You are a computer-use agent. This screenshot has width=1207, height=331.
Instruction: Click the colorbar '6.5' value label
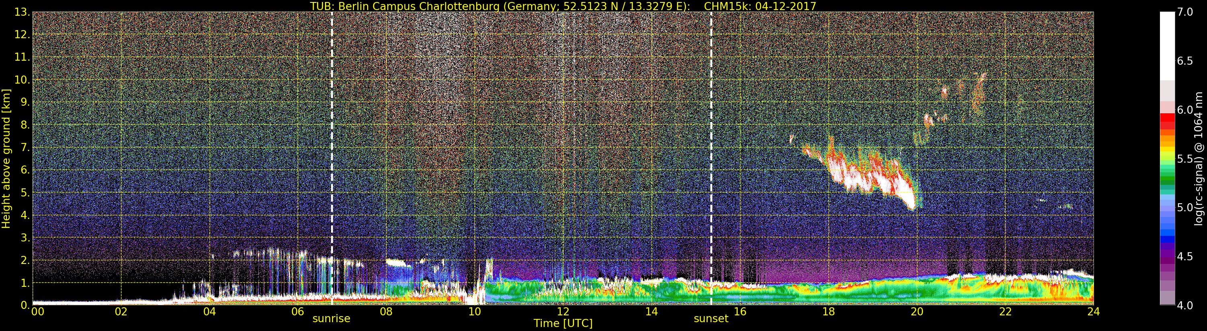coord(1185,61)
